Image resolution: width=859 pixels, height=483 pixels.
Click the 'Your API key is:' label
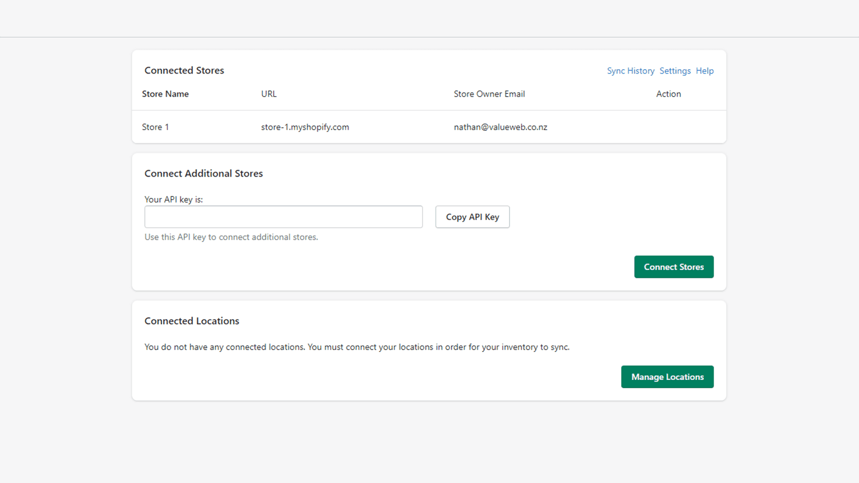(x=173, y=200)
